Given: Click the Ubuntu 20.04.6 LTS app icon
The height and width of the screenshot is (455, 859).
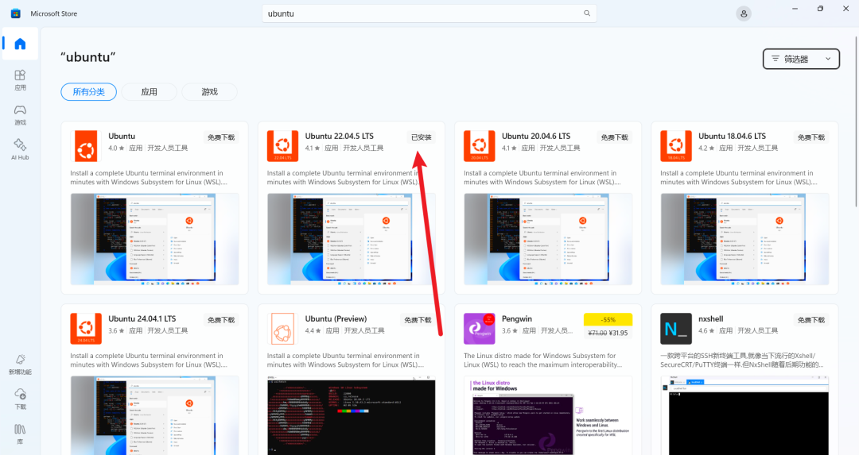Looking at the screenshot, I should click(480, 146).
